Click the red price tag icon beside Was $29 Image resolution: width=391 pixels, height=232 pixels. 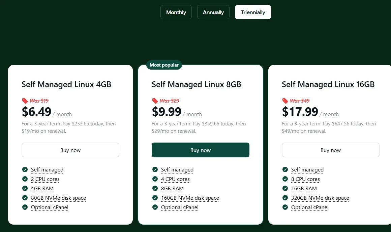pos(155,101)
